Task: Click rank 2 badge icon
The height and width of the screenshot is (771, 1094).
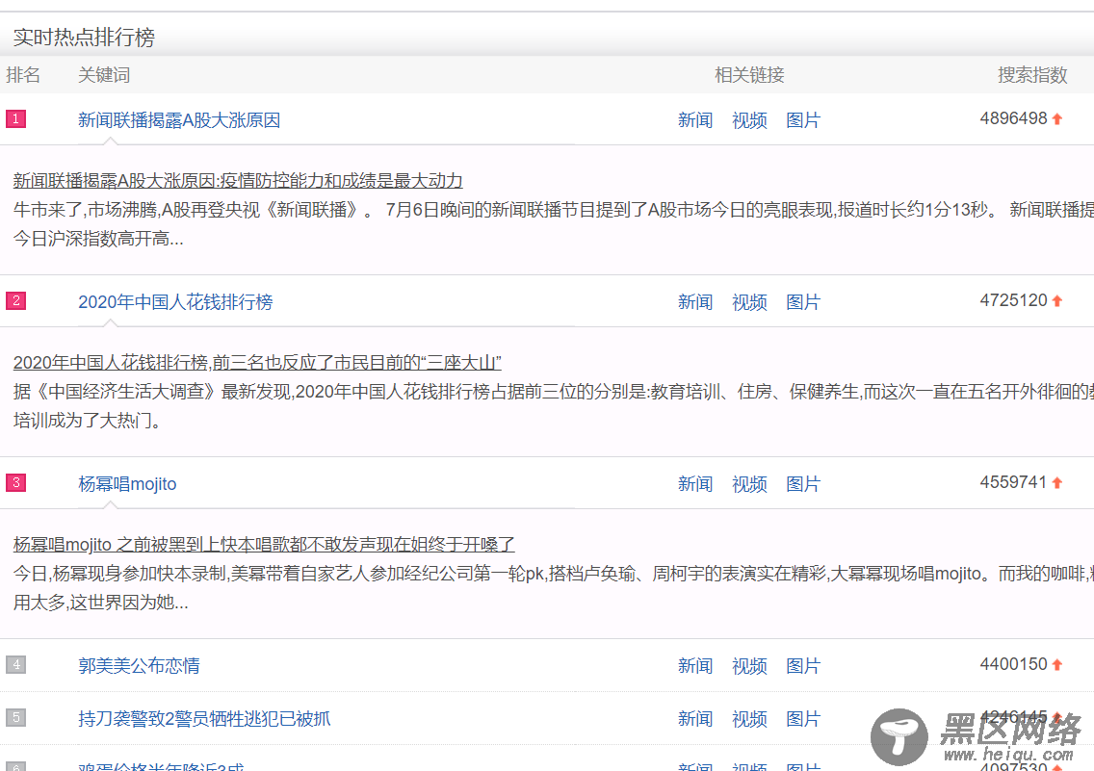Action: [x=16, y=300]
